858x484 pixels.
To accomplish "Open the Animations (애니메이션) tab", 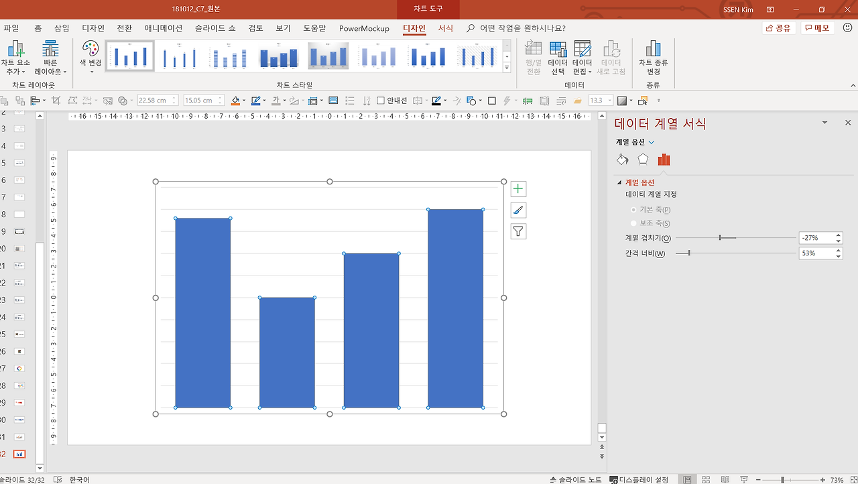I will (164, 28).
